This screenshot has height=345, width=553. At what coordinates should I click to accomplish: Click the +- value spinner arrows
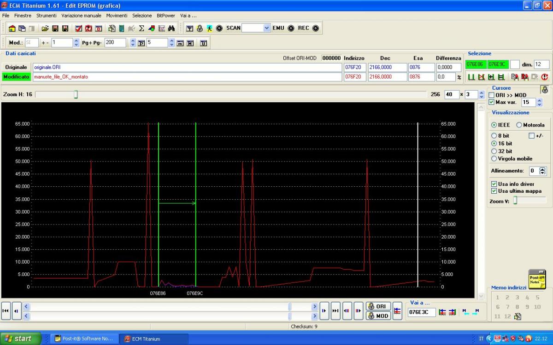point(76,43)
